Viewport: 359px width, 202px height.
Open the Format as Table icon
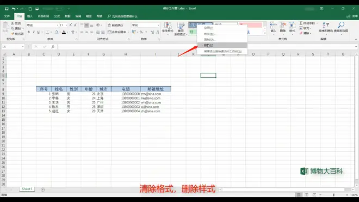click(x=181, y=26)
